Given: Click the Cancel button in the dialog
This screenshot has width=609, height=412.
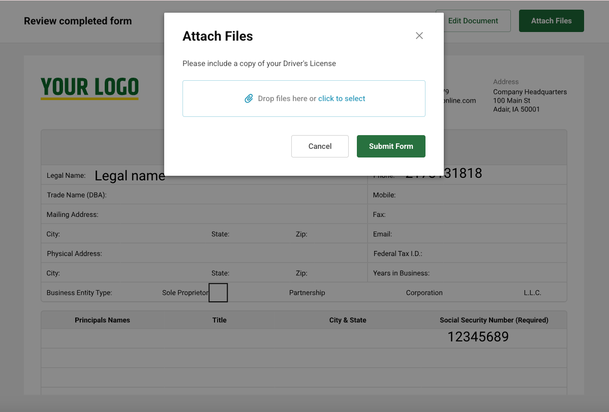Looking at the screenshot, I should tap(320, 146).
